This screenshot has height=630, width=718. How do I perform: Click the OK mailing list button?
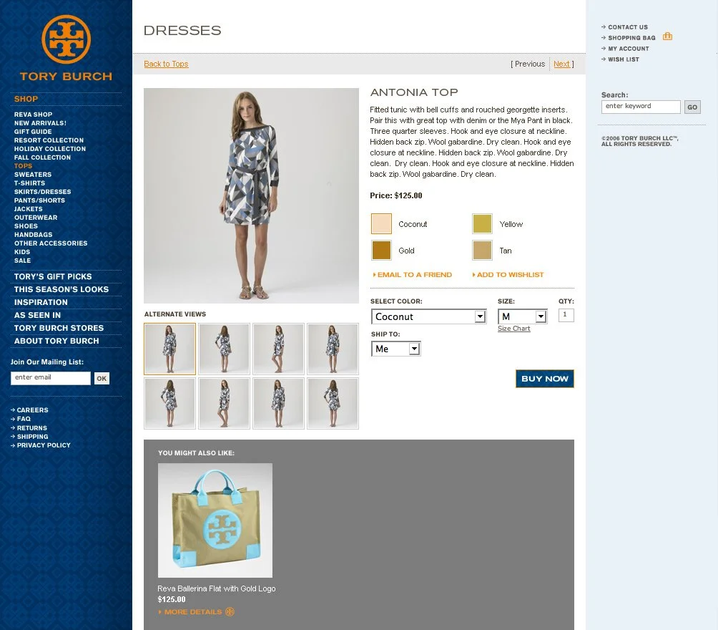[x=102, y=378]
